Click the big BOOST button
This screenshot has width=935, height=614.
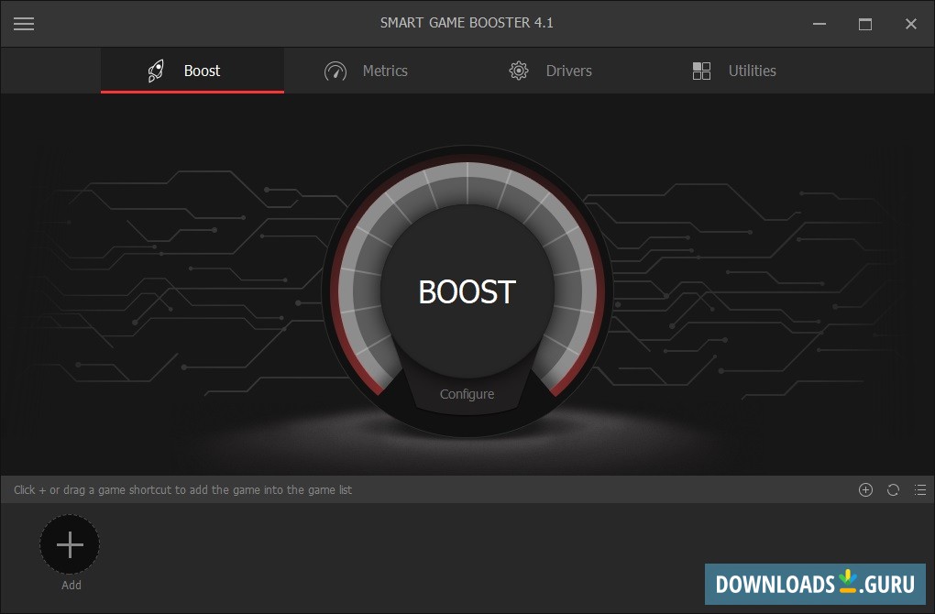click(467, 291)
